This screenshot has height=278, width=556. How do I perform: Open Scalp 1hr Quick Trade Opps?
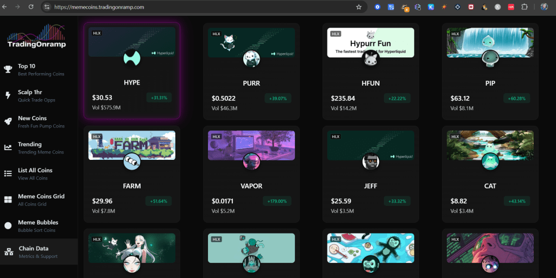(x=39, y=95)
